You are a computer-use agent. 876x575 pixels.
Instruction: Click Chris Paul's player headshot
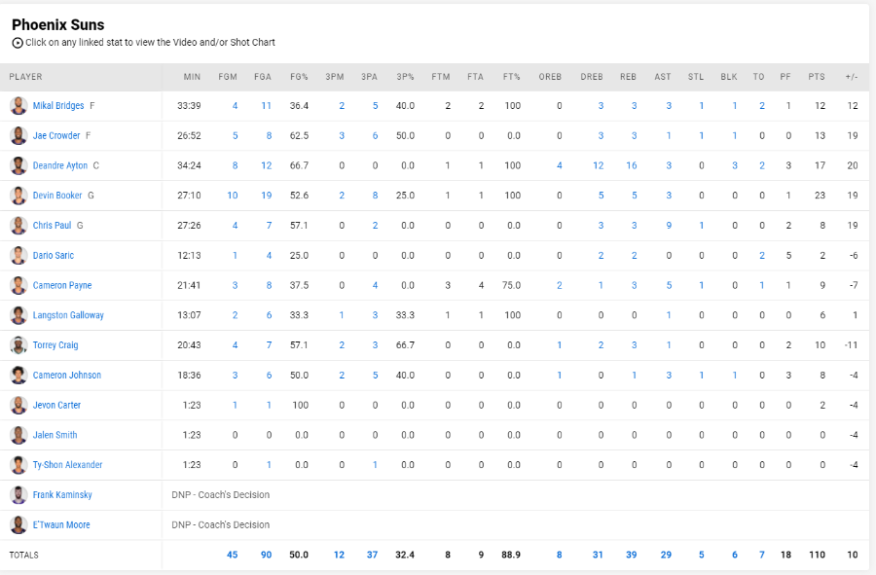click(18, 226)
